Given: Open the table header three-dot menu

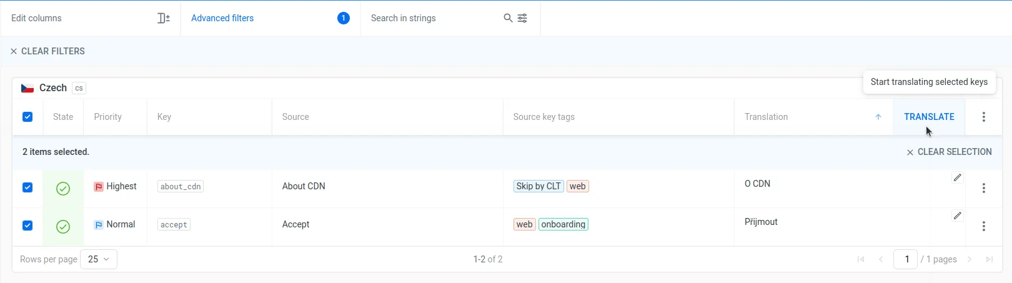Looking at the screenshot, I should (983, 117).
